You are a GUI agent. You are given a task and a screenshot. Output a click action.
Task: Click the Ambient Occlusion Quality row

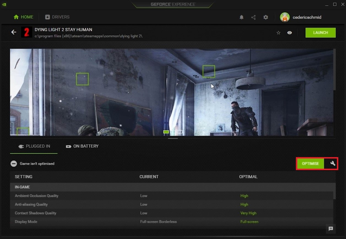171,196
